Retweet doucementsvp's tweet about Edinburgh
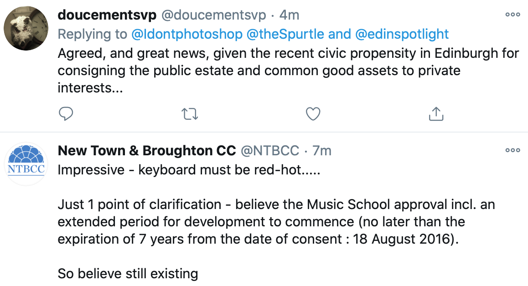Viewport: 528px width, 286px height. pos(190,114)
